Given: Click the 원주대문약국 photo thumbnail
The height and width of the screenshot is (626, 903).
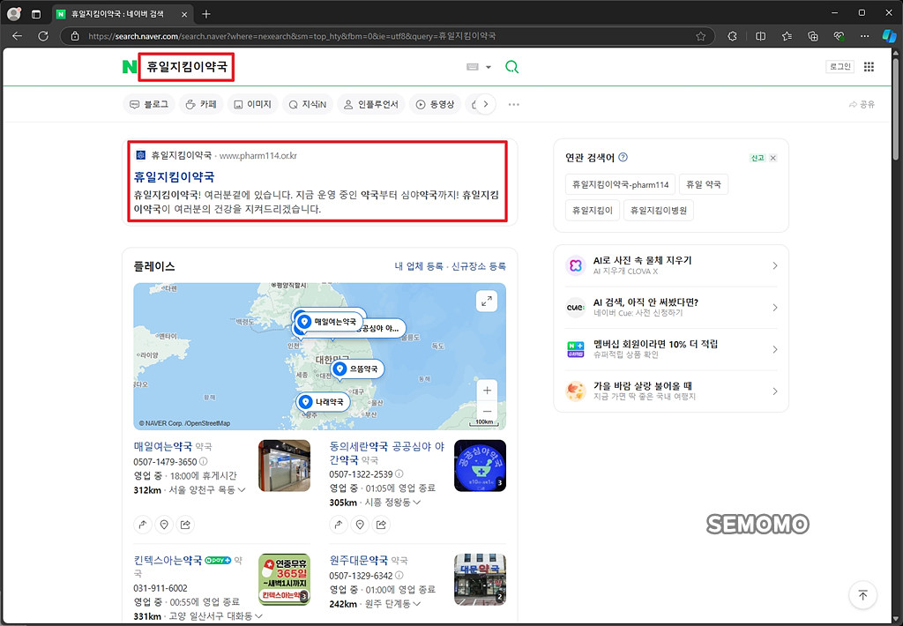Looking at the screenshot, I should point(480,579).
